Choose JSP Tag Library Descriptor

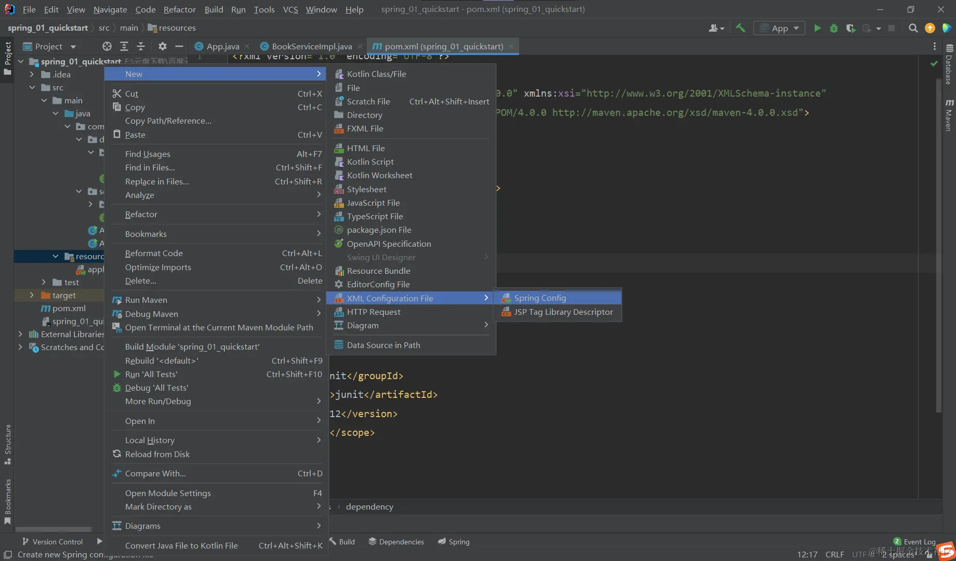(x=557, y=312)
